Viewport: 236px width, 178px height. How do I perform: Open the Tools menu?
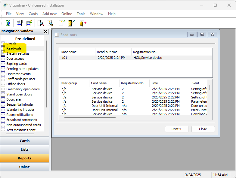81,14
